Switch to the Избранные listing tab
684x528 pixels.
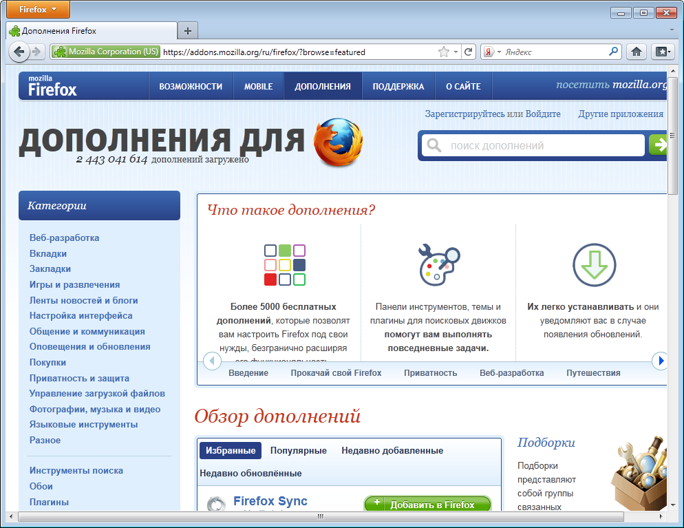click(x=231, y=451)
